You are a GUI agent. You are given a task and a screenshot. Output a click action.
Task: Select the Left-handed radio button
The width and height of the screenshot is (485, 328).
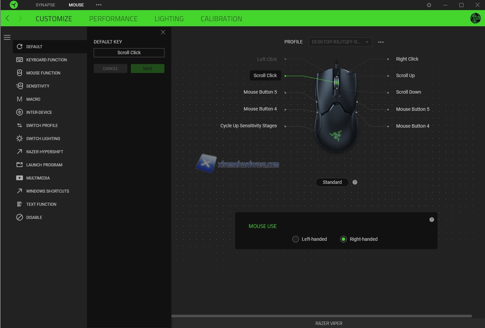tap(296, 239)
